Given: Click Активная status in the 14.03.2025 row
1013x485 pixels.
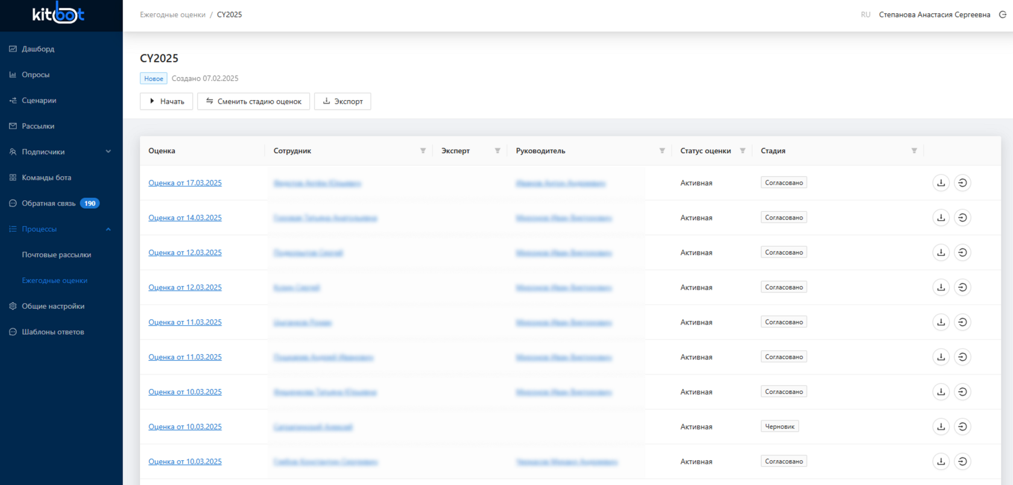Looking at the screenshot, I should point(696,218).
